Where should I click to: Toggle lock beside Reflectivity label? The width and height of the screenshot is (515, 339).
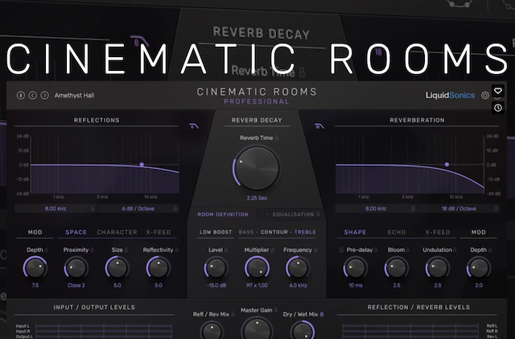(x=177, y=250)
